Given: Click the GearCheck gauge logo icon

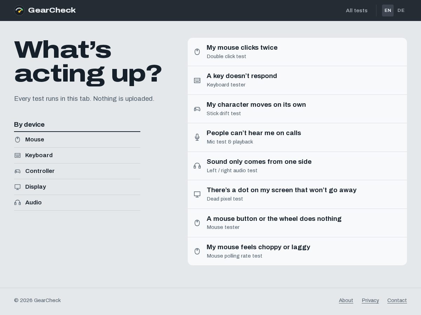Looking at the screenshot, I should pyautogui.click(x=19, y=10).
